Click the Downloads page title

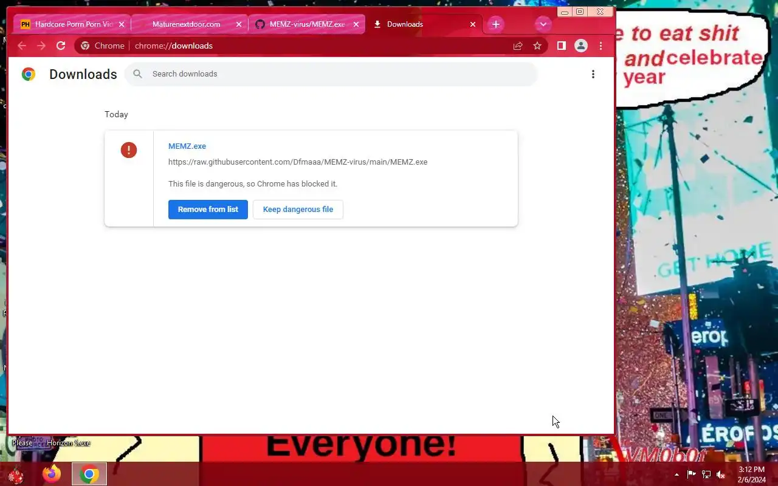[x=83, y=74]
